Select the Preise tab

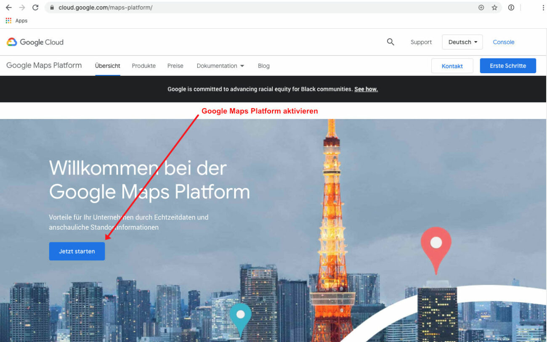175,66
